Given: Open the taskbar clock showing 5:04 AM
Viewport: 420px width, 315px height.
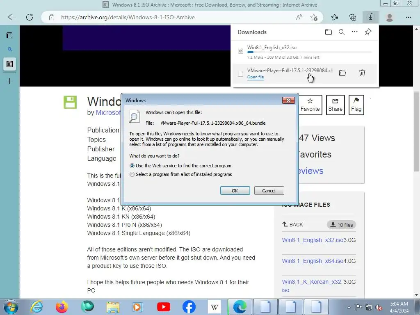Looking at the screenshot, I should point(399,307).
